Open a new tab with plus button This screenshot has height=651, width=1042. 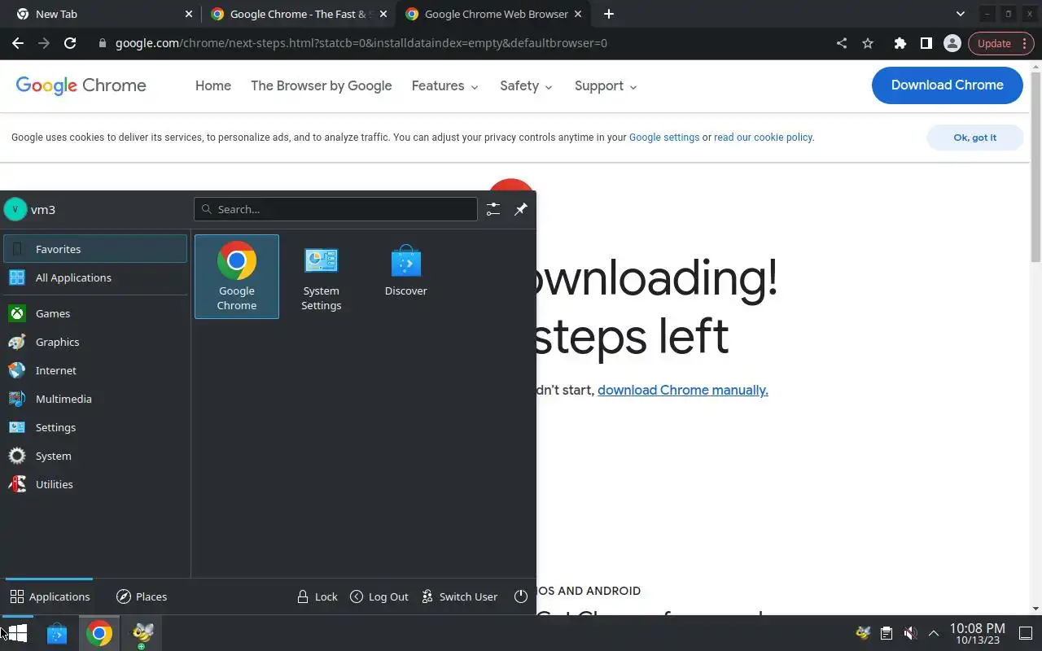tap(609, 14)
